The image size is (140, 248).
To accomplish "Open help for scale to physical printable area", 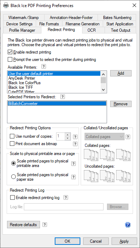I will [x=73, y=163].
